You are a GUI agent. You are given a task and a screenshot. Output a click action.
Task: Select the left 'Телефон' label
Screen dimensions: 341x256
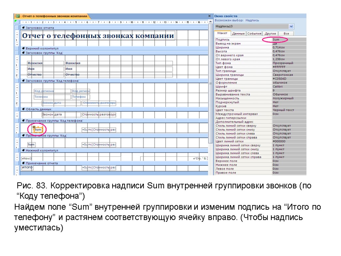tap(52, 97)
